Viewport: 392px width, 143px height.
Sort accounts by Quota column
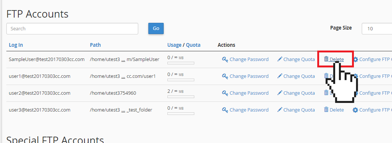coord(193,45)
